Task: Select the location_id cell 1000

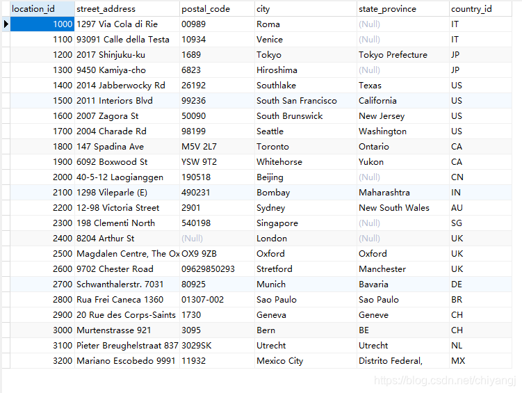Action: point(42,24)
